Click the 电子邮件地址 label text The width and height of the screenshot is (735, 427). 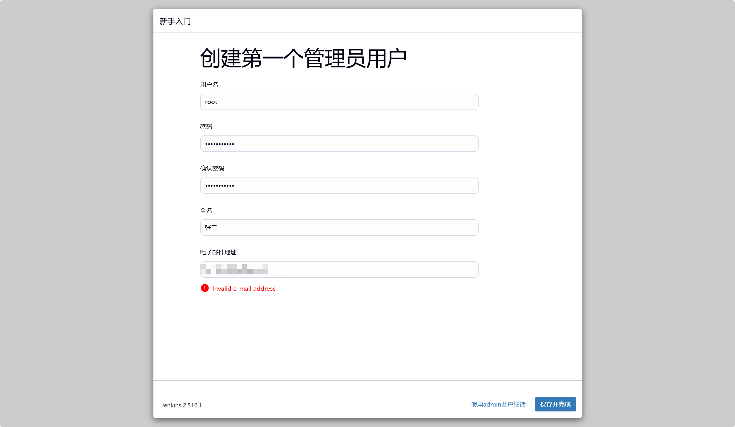coord(218,252)
